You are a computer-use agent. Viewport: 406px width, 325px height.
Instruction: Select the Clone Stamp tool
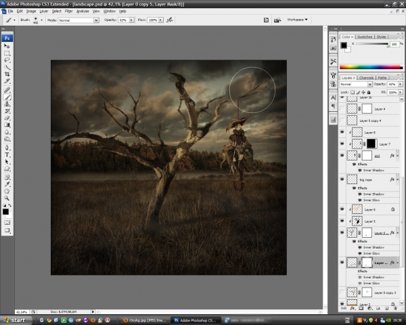tap(7, 104)
